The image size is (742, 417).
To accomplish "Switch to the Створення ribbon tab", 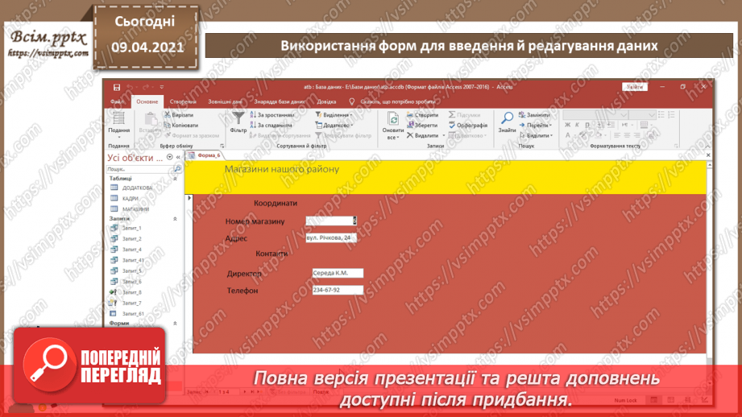I will pos(183,102).
